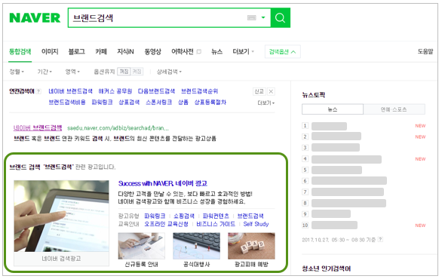Click the new-window icon next to 어학사전
The width and height of the screenshot is (442, 279).
coord(198,51)
